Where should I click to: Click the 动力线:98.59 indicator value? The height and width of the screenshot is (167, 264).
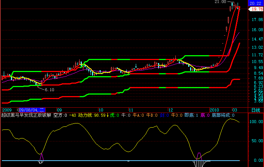(x=92, y=115)
